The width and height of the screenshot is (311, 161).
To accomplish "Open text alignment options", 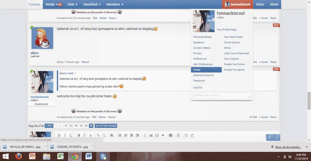I will click(x=112, y=135).
